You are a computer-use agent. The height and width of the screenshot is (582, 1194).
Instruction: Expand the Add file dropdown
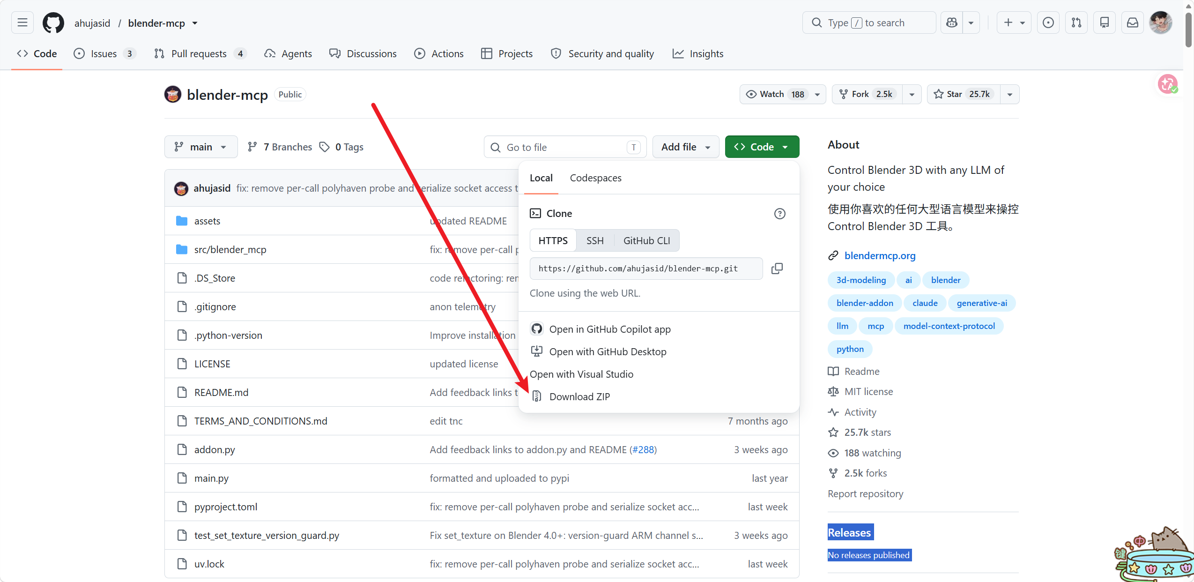tap(686, 147)
